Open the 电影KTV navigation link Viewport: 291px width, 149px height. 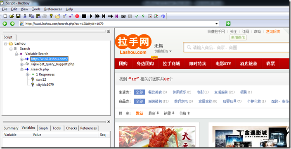coord(223,64)
